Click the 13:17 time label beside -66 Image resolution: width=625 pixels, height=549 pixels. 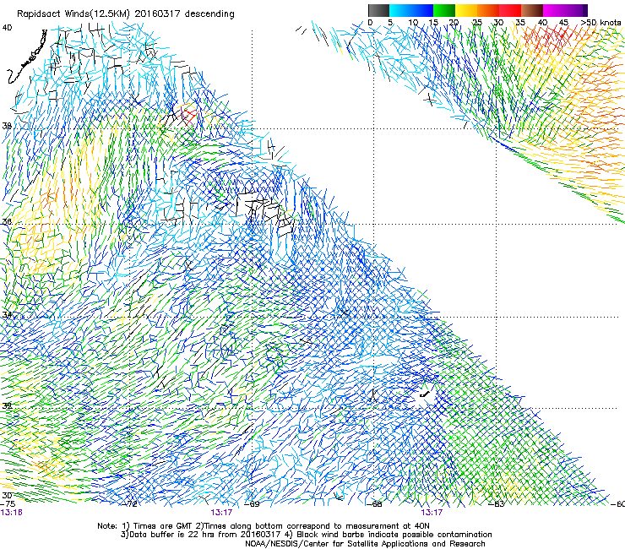click(x=432, y=513)
